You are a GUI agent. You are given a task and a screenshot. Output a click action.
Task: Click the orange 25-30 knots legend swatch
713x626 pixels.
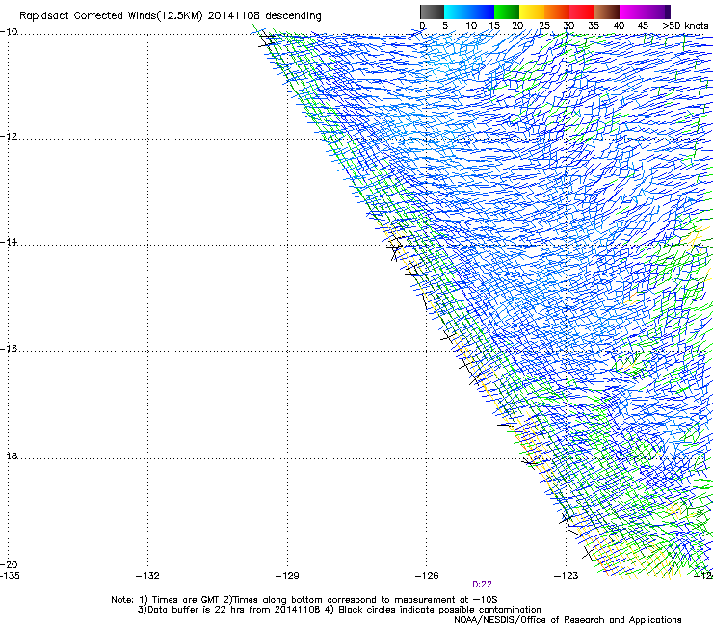coord(557,12)
